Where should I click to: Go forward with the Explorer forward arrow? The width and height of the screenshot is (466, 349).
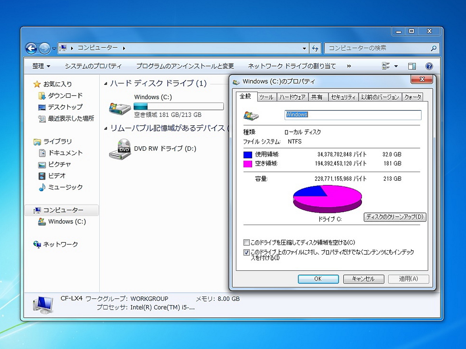click(45, 48)
